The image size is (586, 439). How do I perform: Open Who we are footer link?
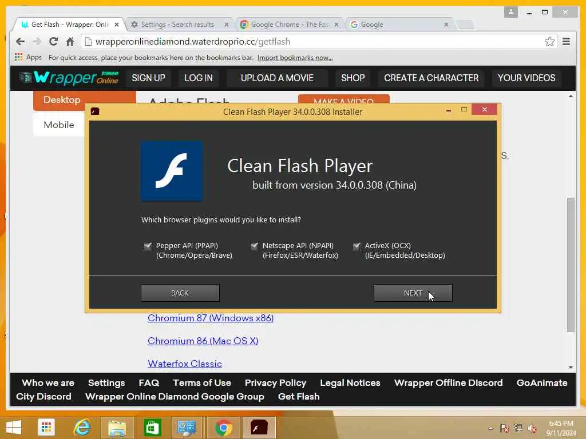click(x=48, y=382)
